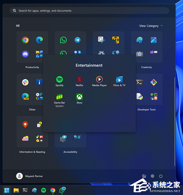183x195 pixels.
Task: Expand the Information & Reading small app cluster
Action: click(39, 139)
